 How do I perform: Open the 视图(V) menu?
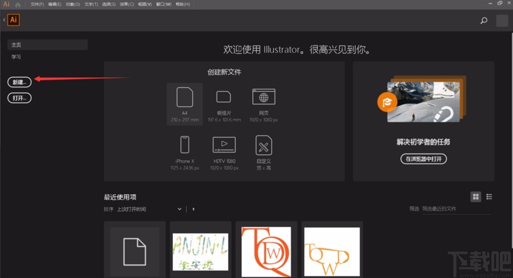[x=144, y=4]
